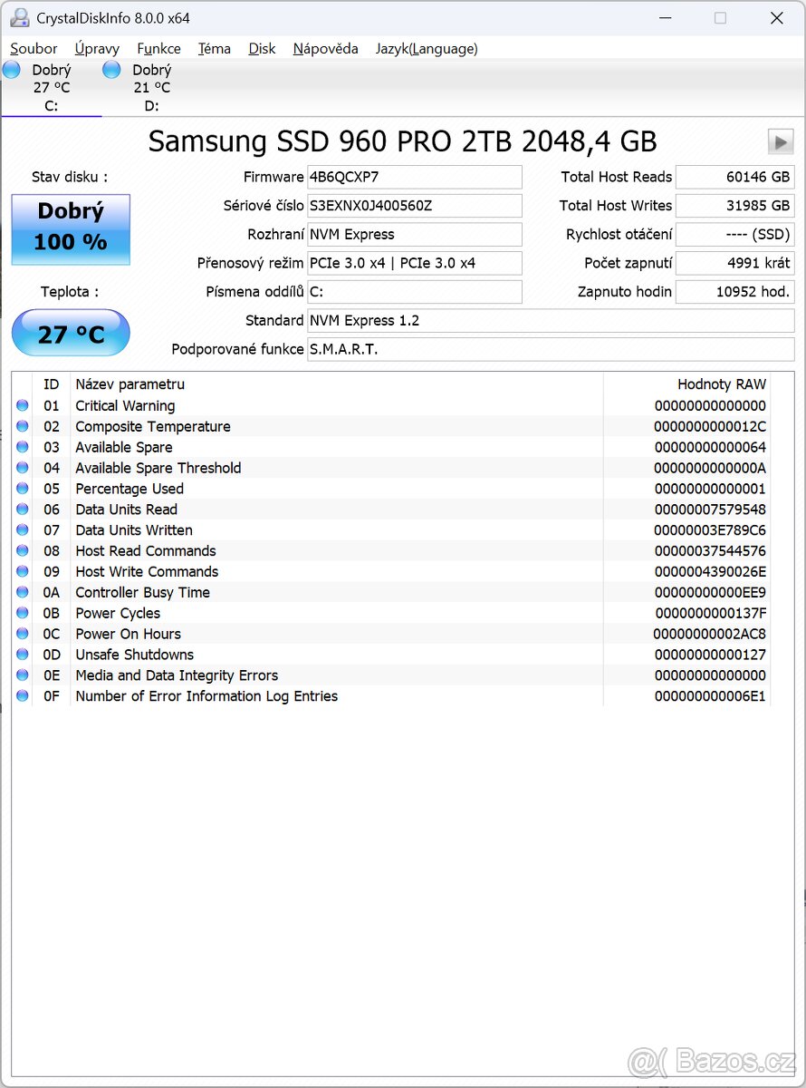Viewport: 806px width, 1088px height.
Task: Open the Nápověda menu
Action: pos(325,49)
